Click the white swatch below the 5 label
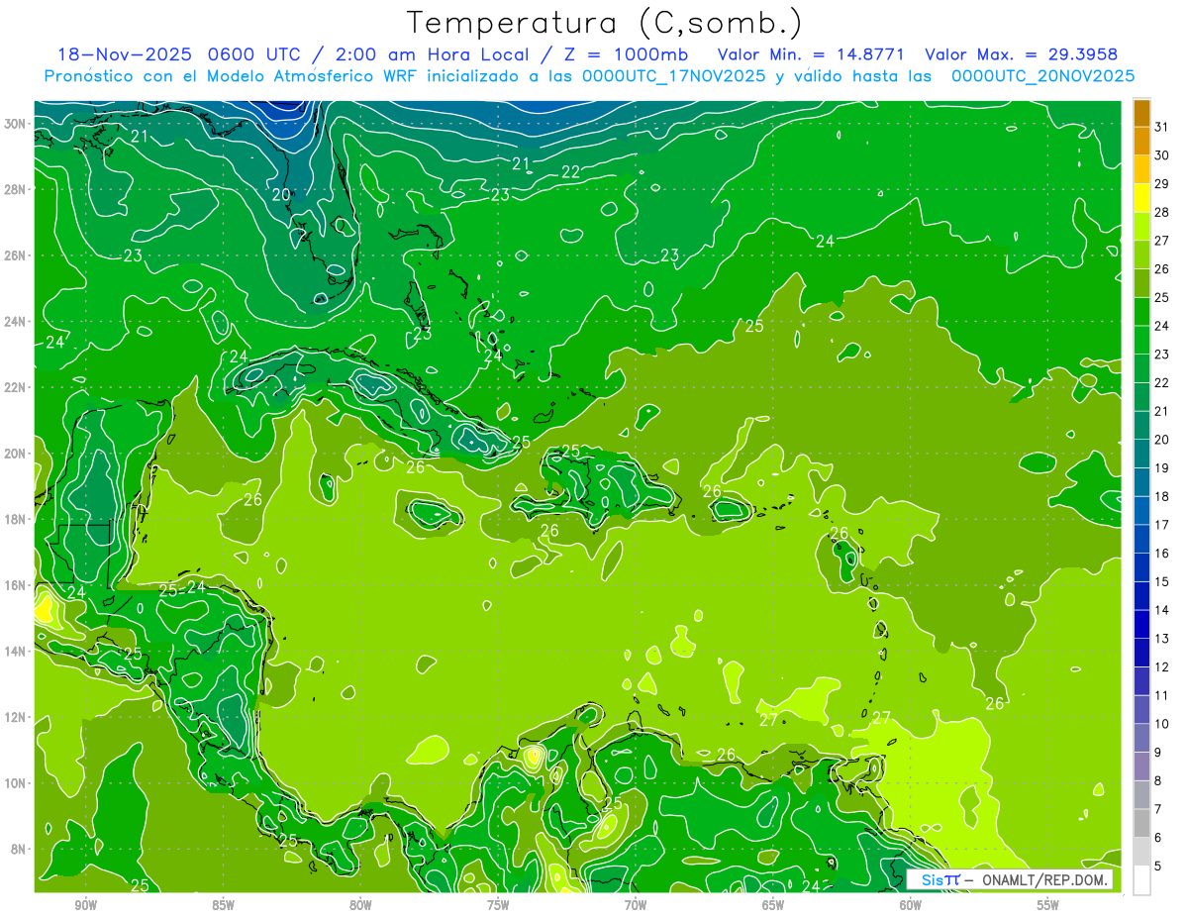Screen dimensions: 1188x918 (x=1141, y=879)
